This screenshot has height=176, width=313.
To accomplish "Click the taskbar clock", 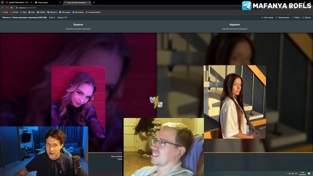I will [x=302, y=173].
